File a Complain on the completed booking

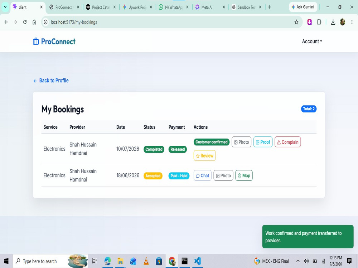coord(288,142)
